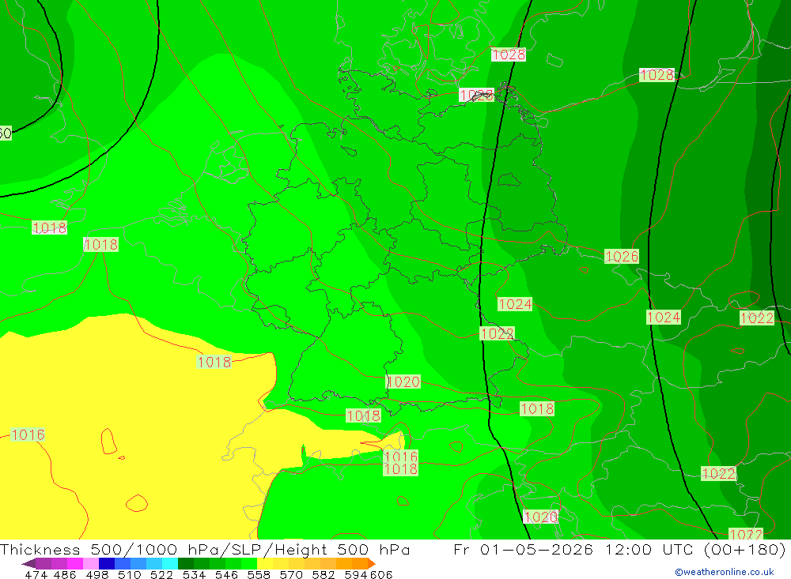This screenshot has height=579, width=791.
Task: Click the bright yellow legend swatch
Action: 265,563
